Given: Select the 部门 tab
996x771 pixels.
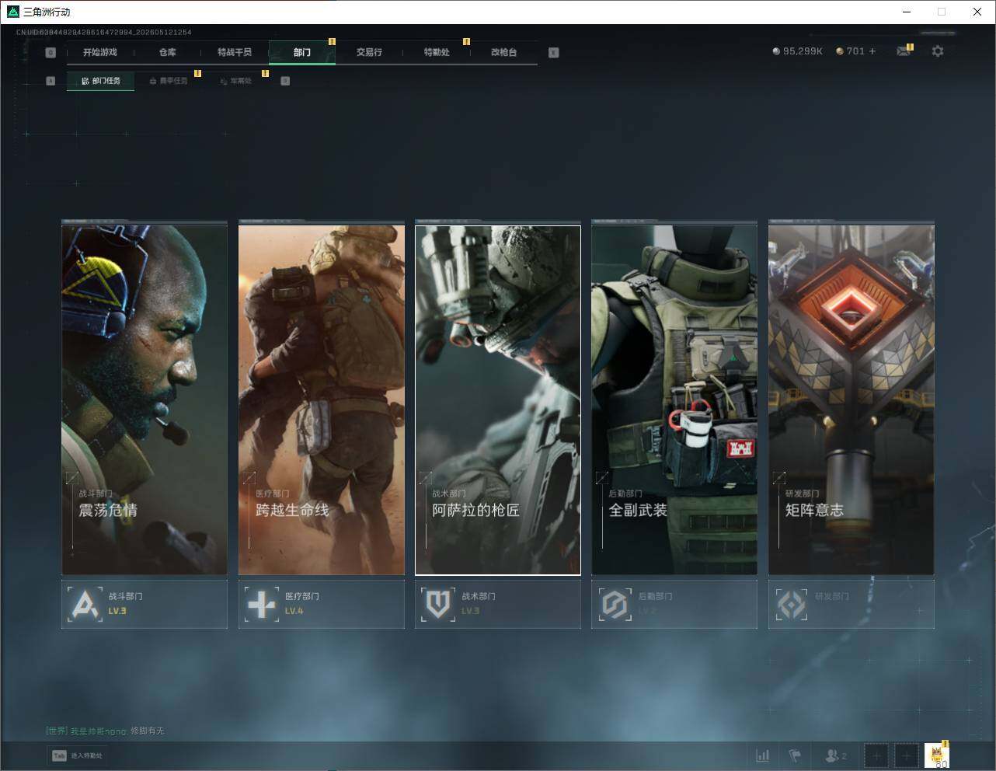Looking at the screenshot, I should point(302,52).
